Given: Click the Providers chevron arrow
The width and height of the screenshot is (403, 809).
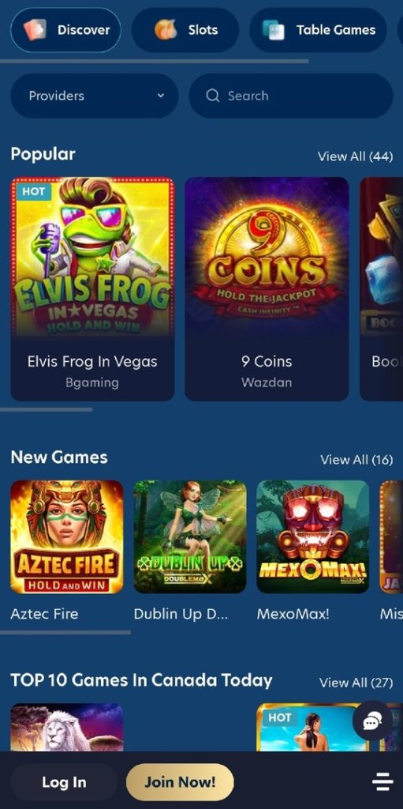Looking at the screenshot, I should 161,96.
